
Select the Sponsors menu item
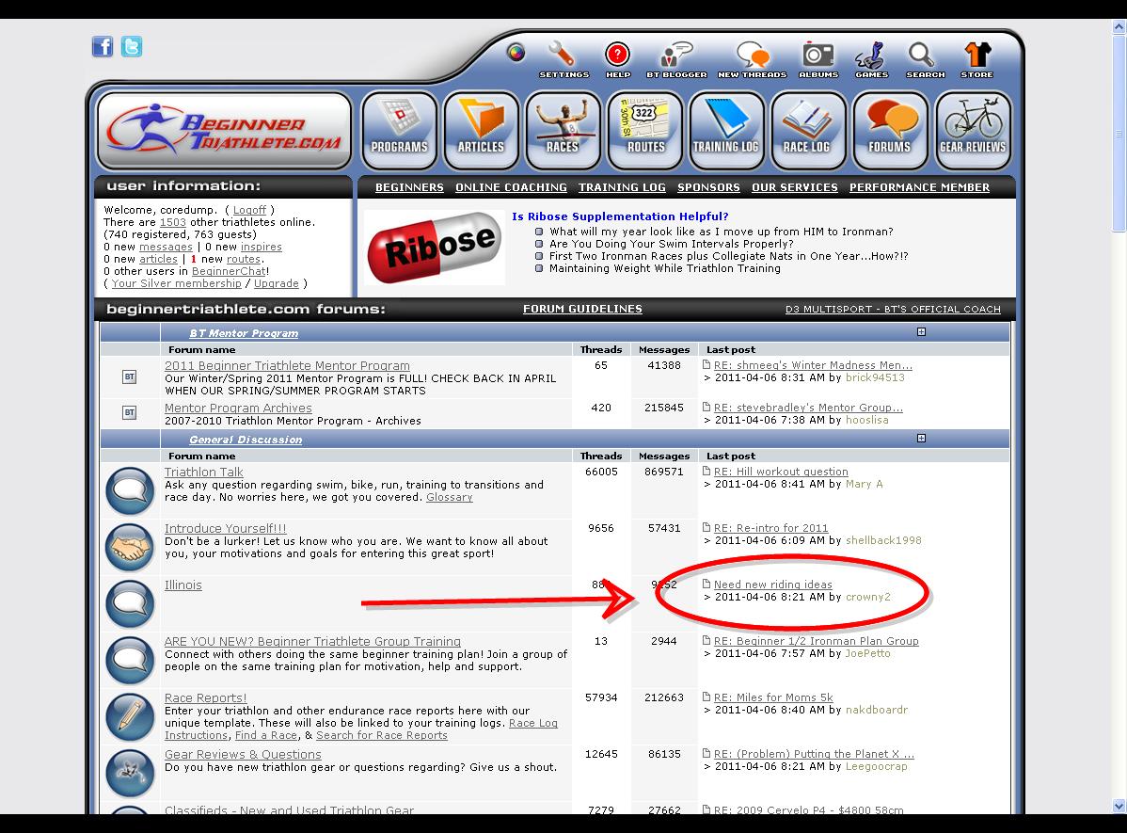(708, 187)
